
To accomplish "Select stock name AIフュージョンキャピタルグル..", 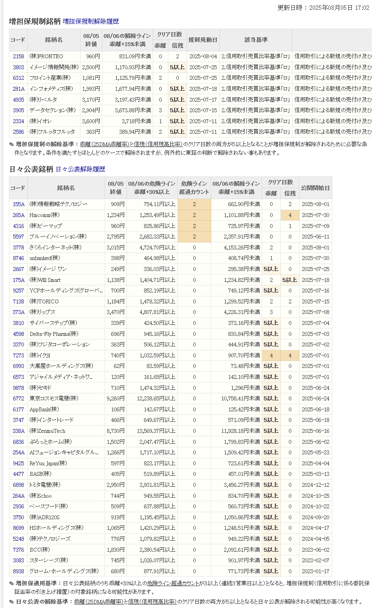I will tap(64, 452).
